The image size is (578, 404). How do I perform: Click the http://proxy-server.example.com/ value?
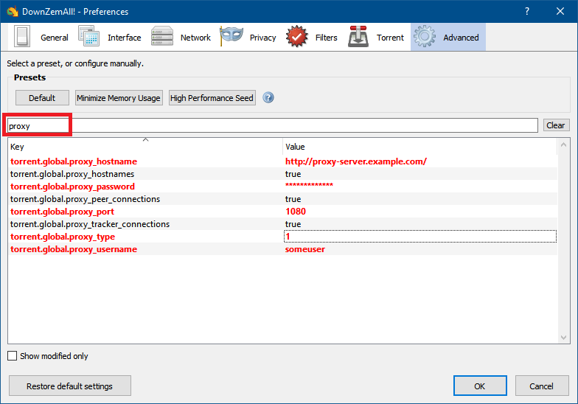click(356, 161)
